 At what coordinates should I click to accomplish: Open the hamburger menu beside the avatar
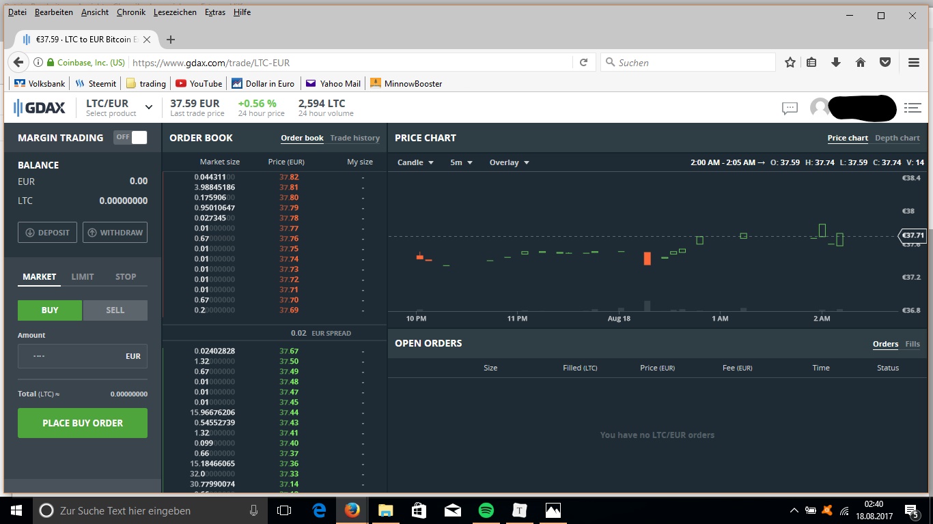[x=913, y=108]
